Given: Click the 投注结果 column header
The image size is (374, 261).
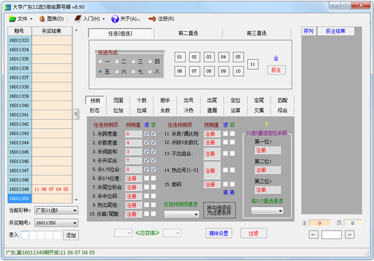Looking at the screenshot, I should pos(335,31).
